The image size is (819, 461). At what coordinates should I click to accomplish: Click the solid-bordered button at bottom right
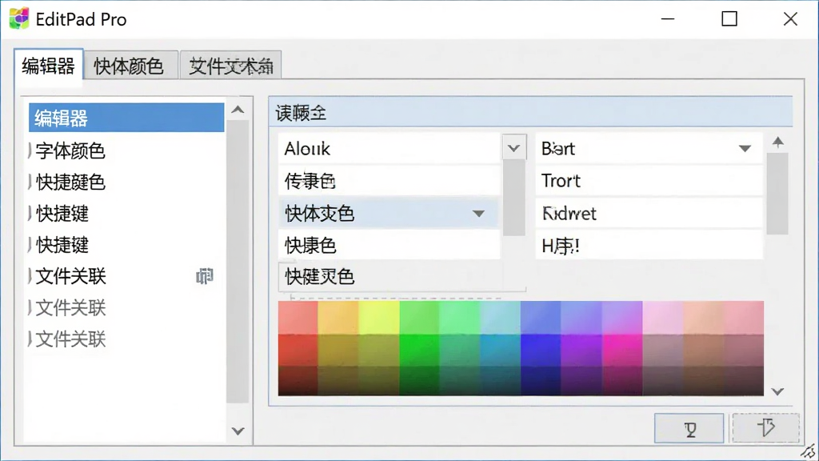click(689, 428)
